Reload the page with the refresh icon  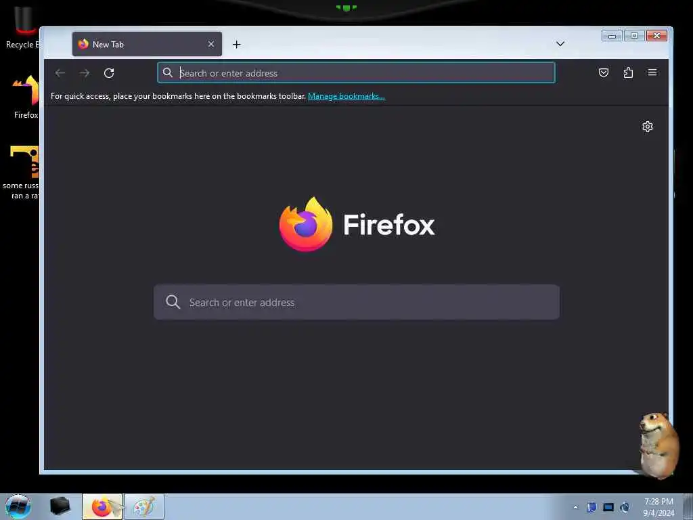[x=109, y=73]
